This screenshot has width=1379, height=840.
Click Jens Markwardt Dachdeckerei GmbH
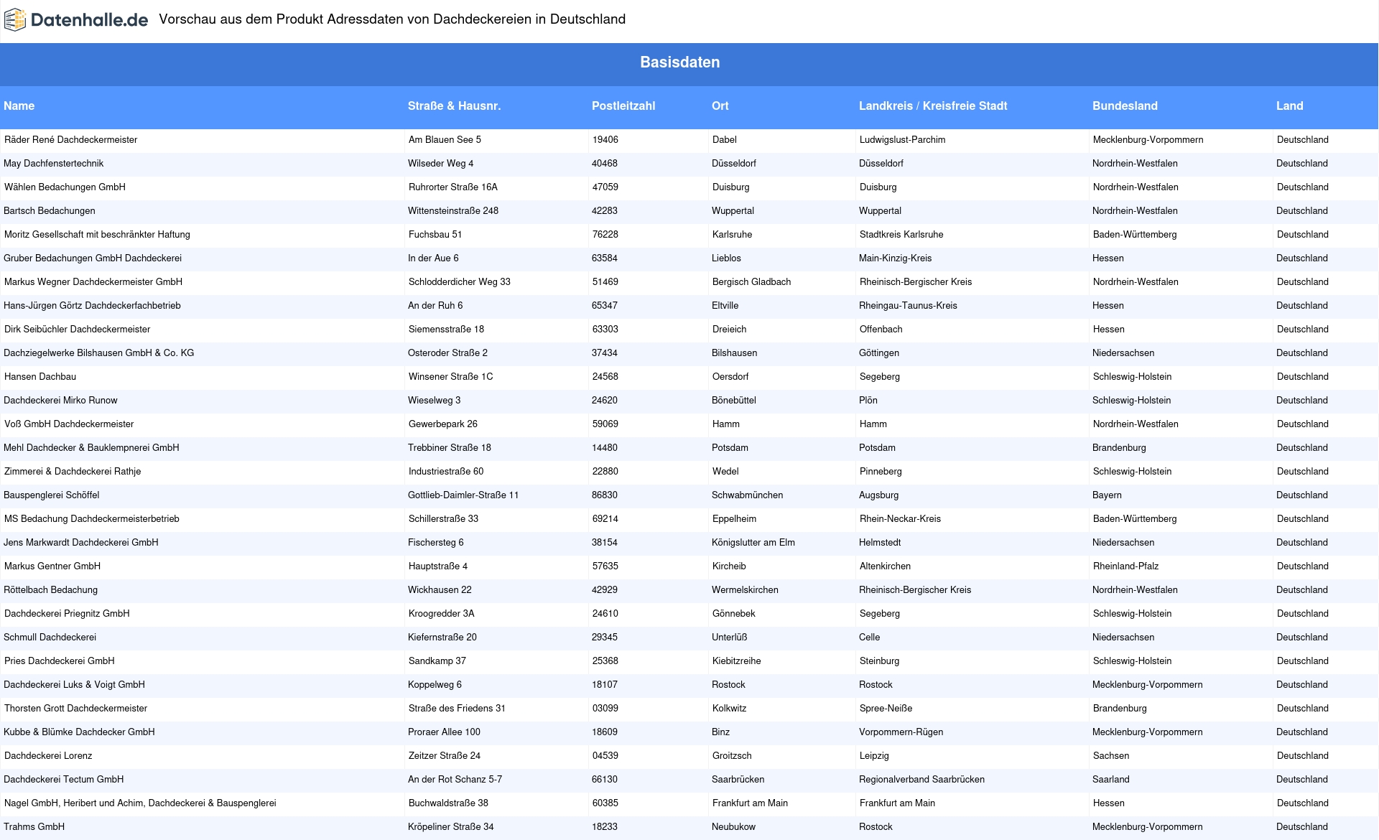(x=81, y=543)
